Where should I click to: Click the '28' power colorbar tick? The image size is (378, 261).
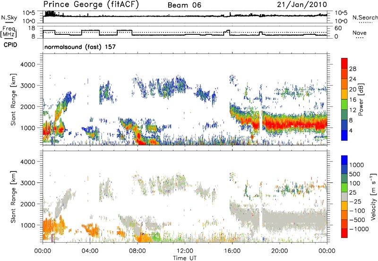coord(352,69)
